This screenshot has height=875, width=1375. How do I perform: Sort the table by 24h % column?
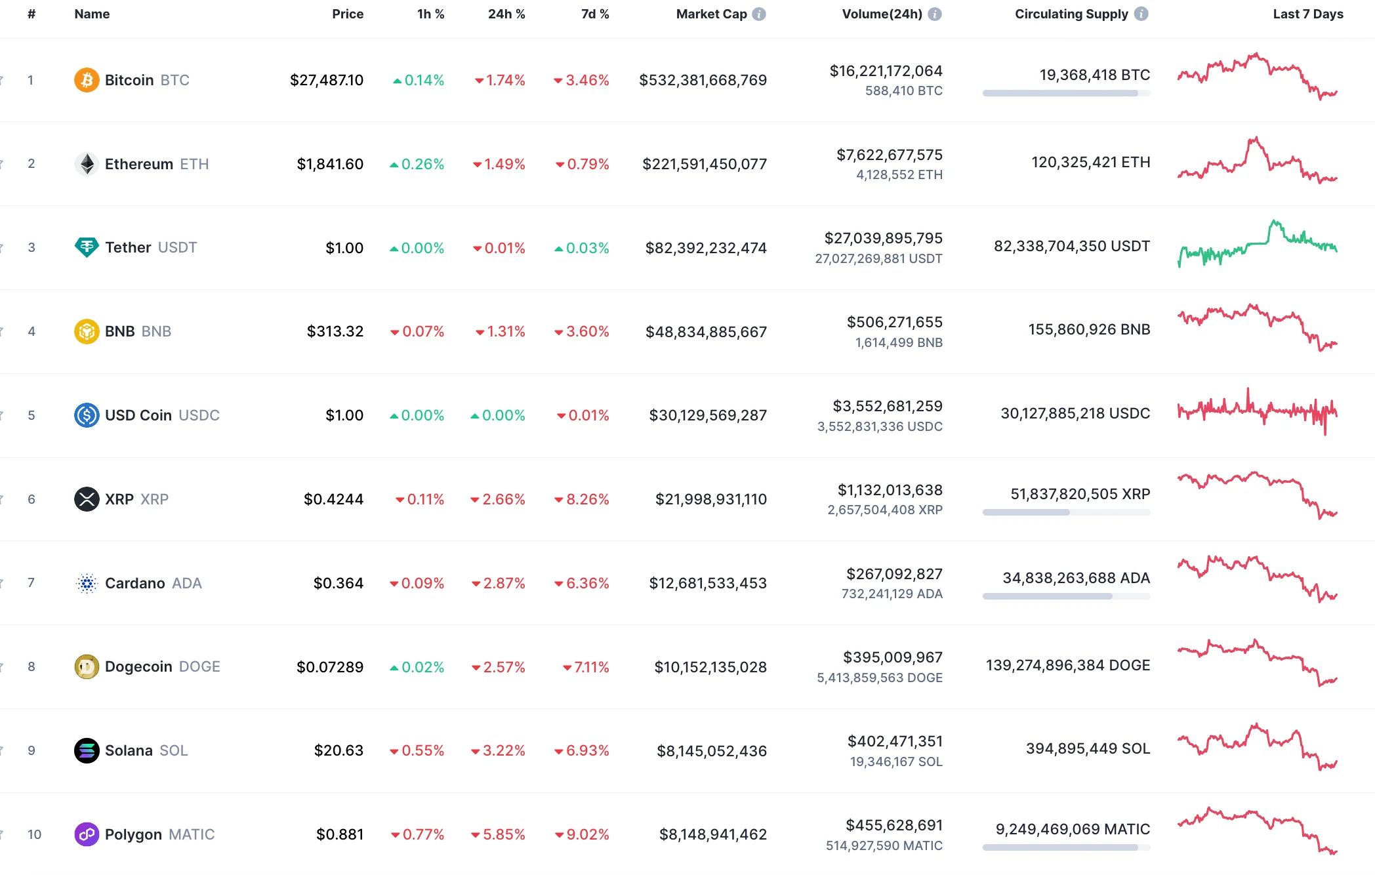pyautogui.click(x=506, y=13)
